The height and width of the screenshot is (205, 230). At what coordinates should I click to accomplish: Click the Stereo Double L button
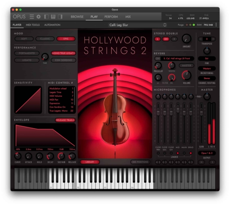pyautogui.click(x=158, y=39)
